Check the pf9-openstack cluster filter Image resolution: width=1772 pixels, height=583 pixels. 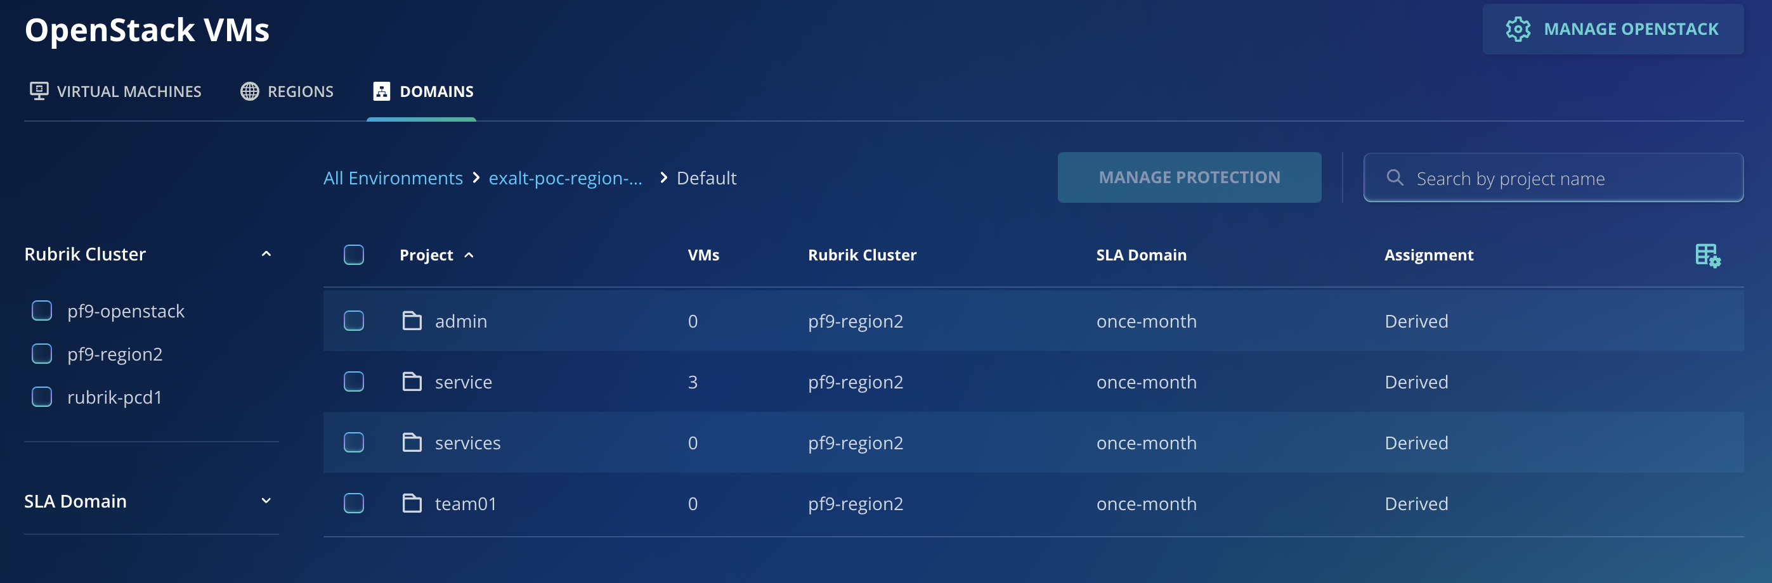click(42, 311)
